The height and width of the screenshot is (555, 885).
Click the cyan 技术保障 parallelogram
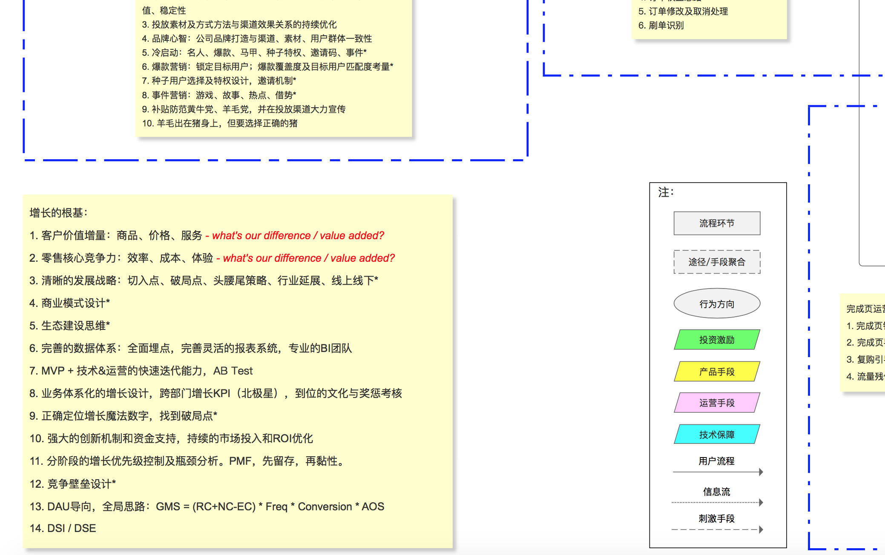[x=717, y=434]
